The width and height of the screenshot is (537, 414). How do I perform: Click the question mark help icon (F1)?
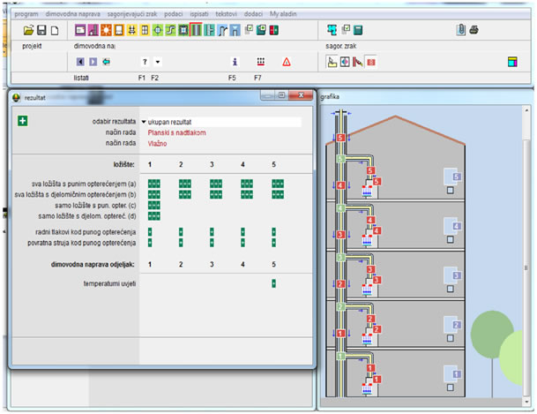pos(145,62)
